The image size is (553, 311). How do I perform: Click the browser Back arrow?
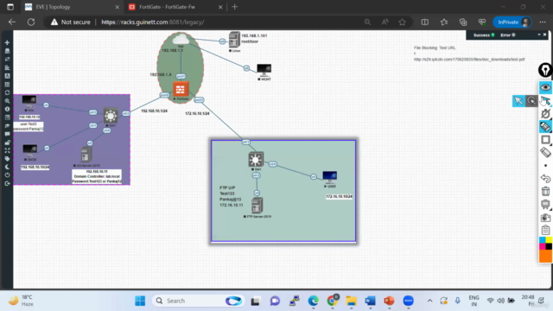point(12,22)
